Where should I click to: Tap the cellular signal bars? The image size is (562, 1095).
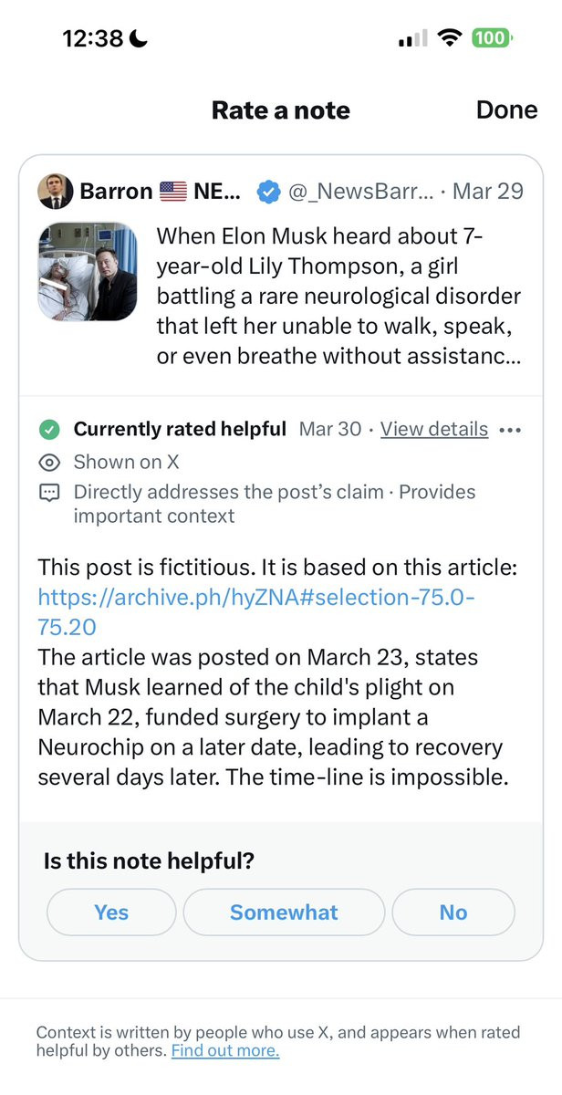click(x=412, y=39)
